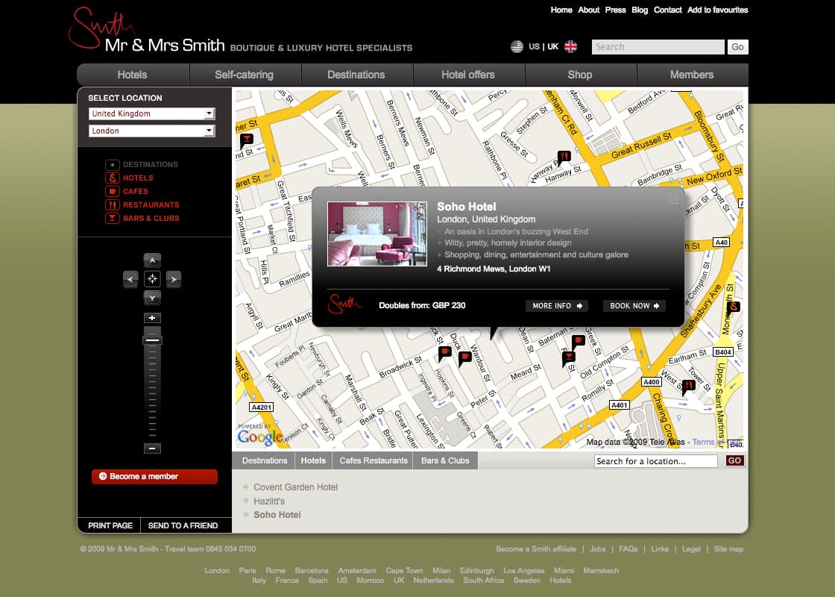Pan the map down with the arrow

coord(152,298)
